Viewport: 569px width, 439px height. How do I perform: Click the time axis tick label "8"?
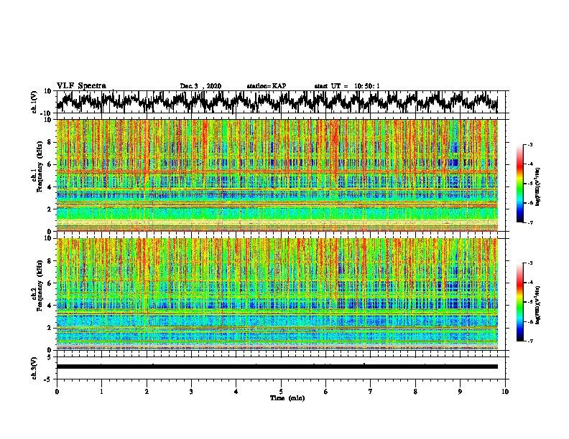(415, 392)
